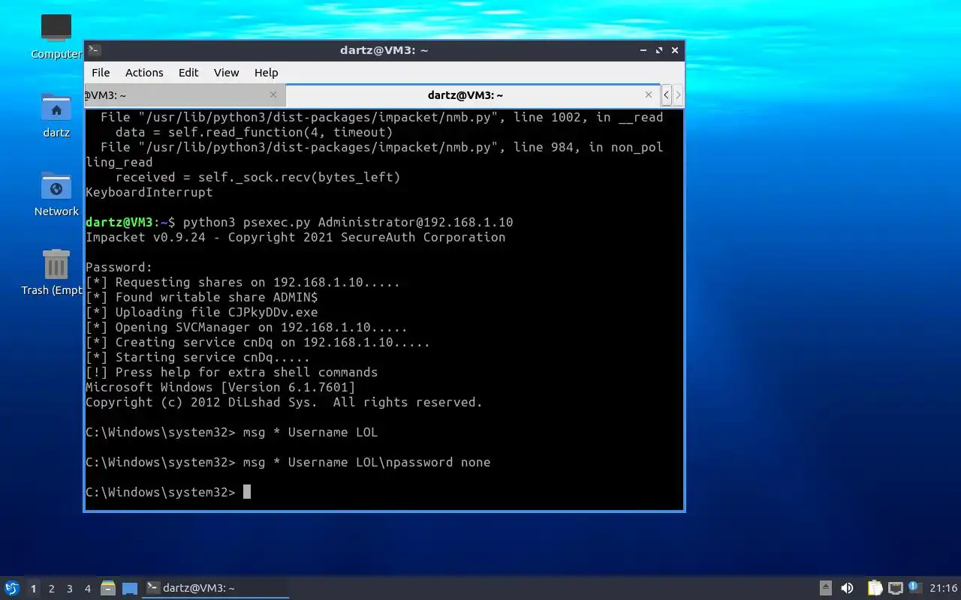Click 'msg * Username LOL\npassword none' command
Screen dimensions: 961x600
367,462
